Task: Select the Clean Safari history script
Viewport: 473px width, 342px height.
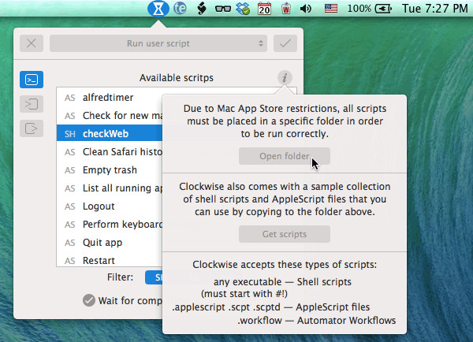Action: pyautogui.click(x=110, y=152)
